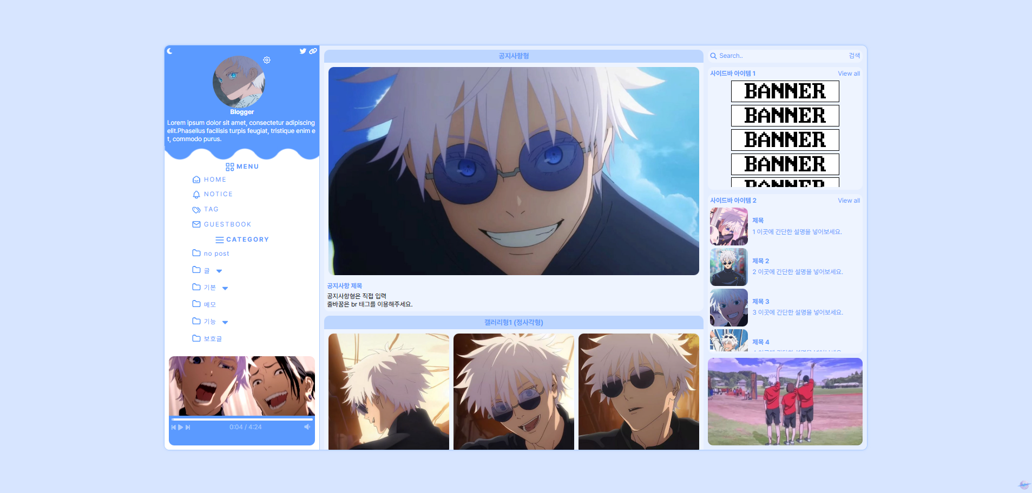Click the music player album cover
This screenshot has height=493, width=1032.
coord(242,386)
